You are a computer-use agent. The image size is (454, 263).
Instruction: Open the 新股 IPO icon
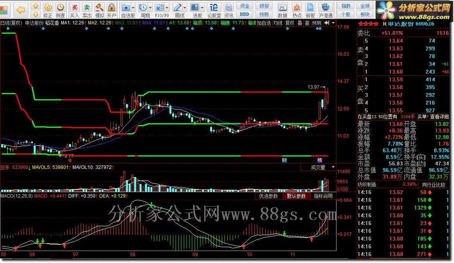(310, 10)
